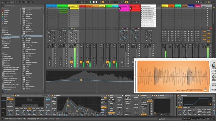This screenshot has height=121, width=216.
Task: Toggle track 1 activator button
Action: (49, 62)
